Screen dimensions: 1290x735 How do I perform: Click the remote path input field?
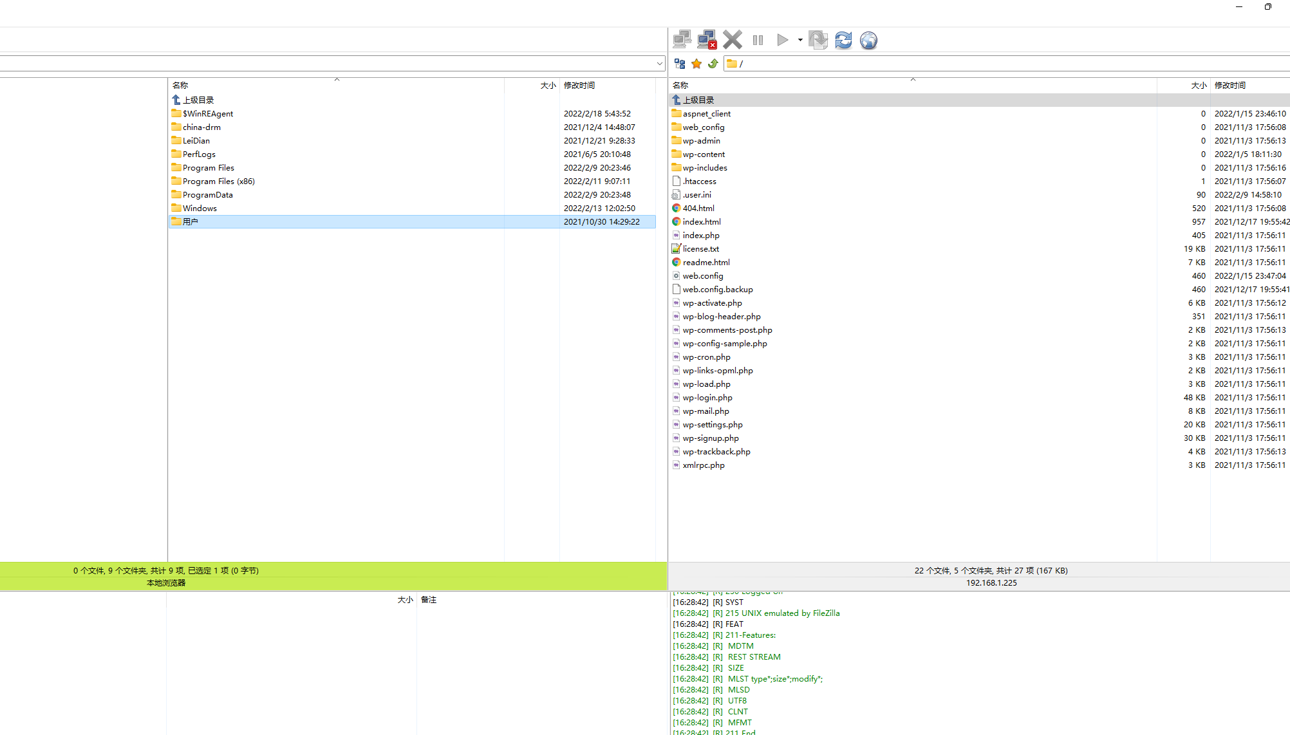tap(1007, 64)
